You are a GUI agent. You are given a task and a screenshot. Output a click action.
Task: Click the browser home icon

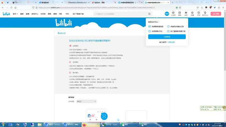15,8
